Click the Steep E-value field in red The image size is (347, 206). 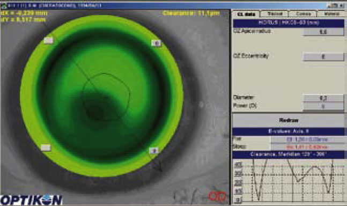[x=307, y=147]
